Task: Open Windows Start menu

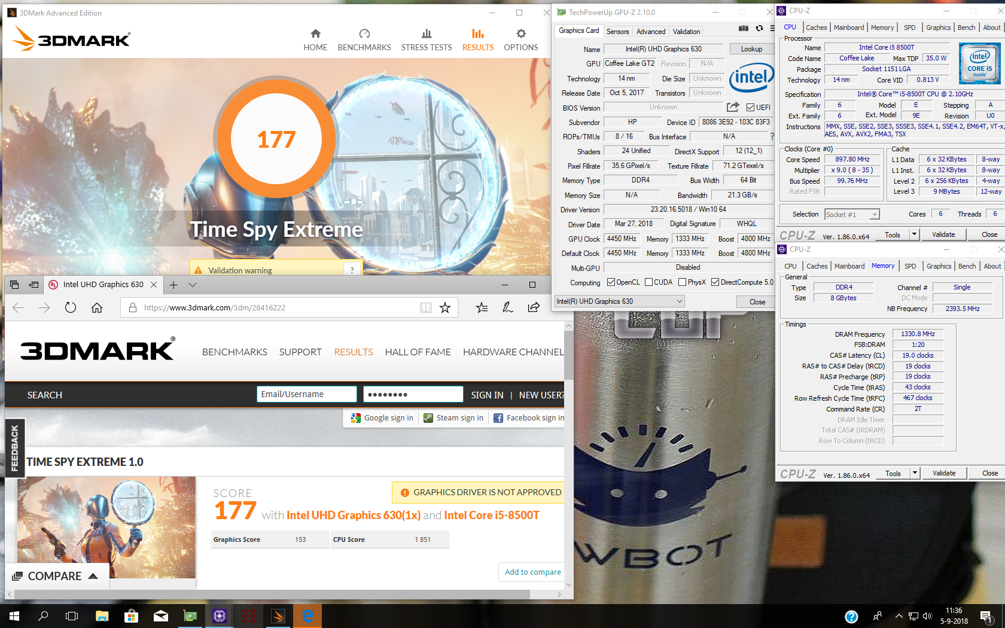Action: coord(14,616)
